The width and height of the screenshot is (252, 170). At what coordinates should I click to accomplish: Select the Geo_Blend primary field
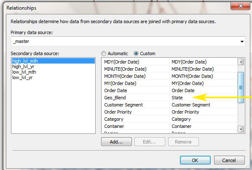(115, 98)
